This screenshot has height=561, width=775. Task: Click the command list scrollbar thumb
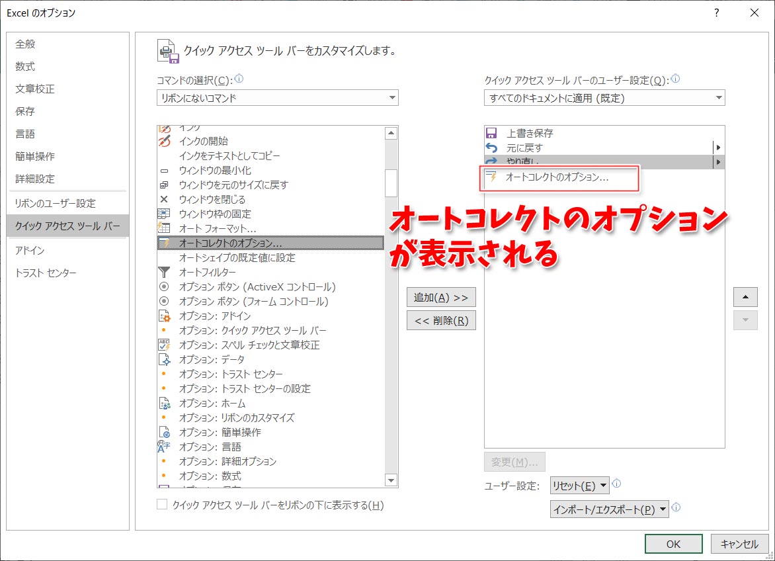click(x=391, y=183)
